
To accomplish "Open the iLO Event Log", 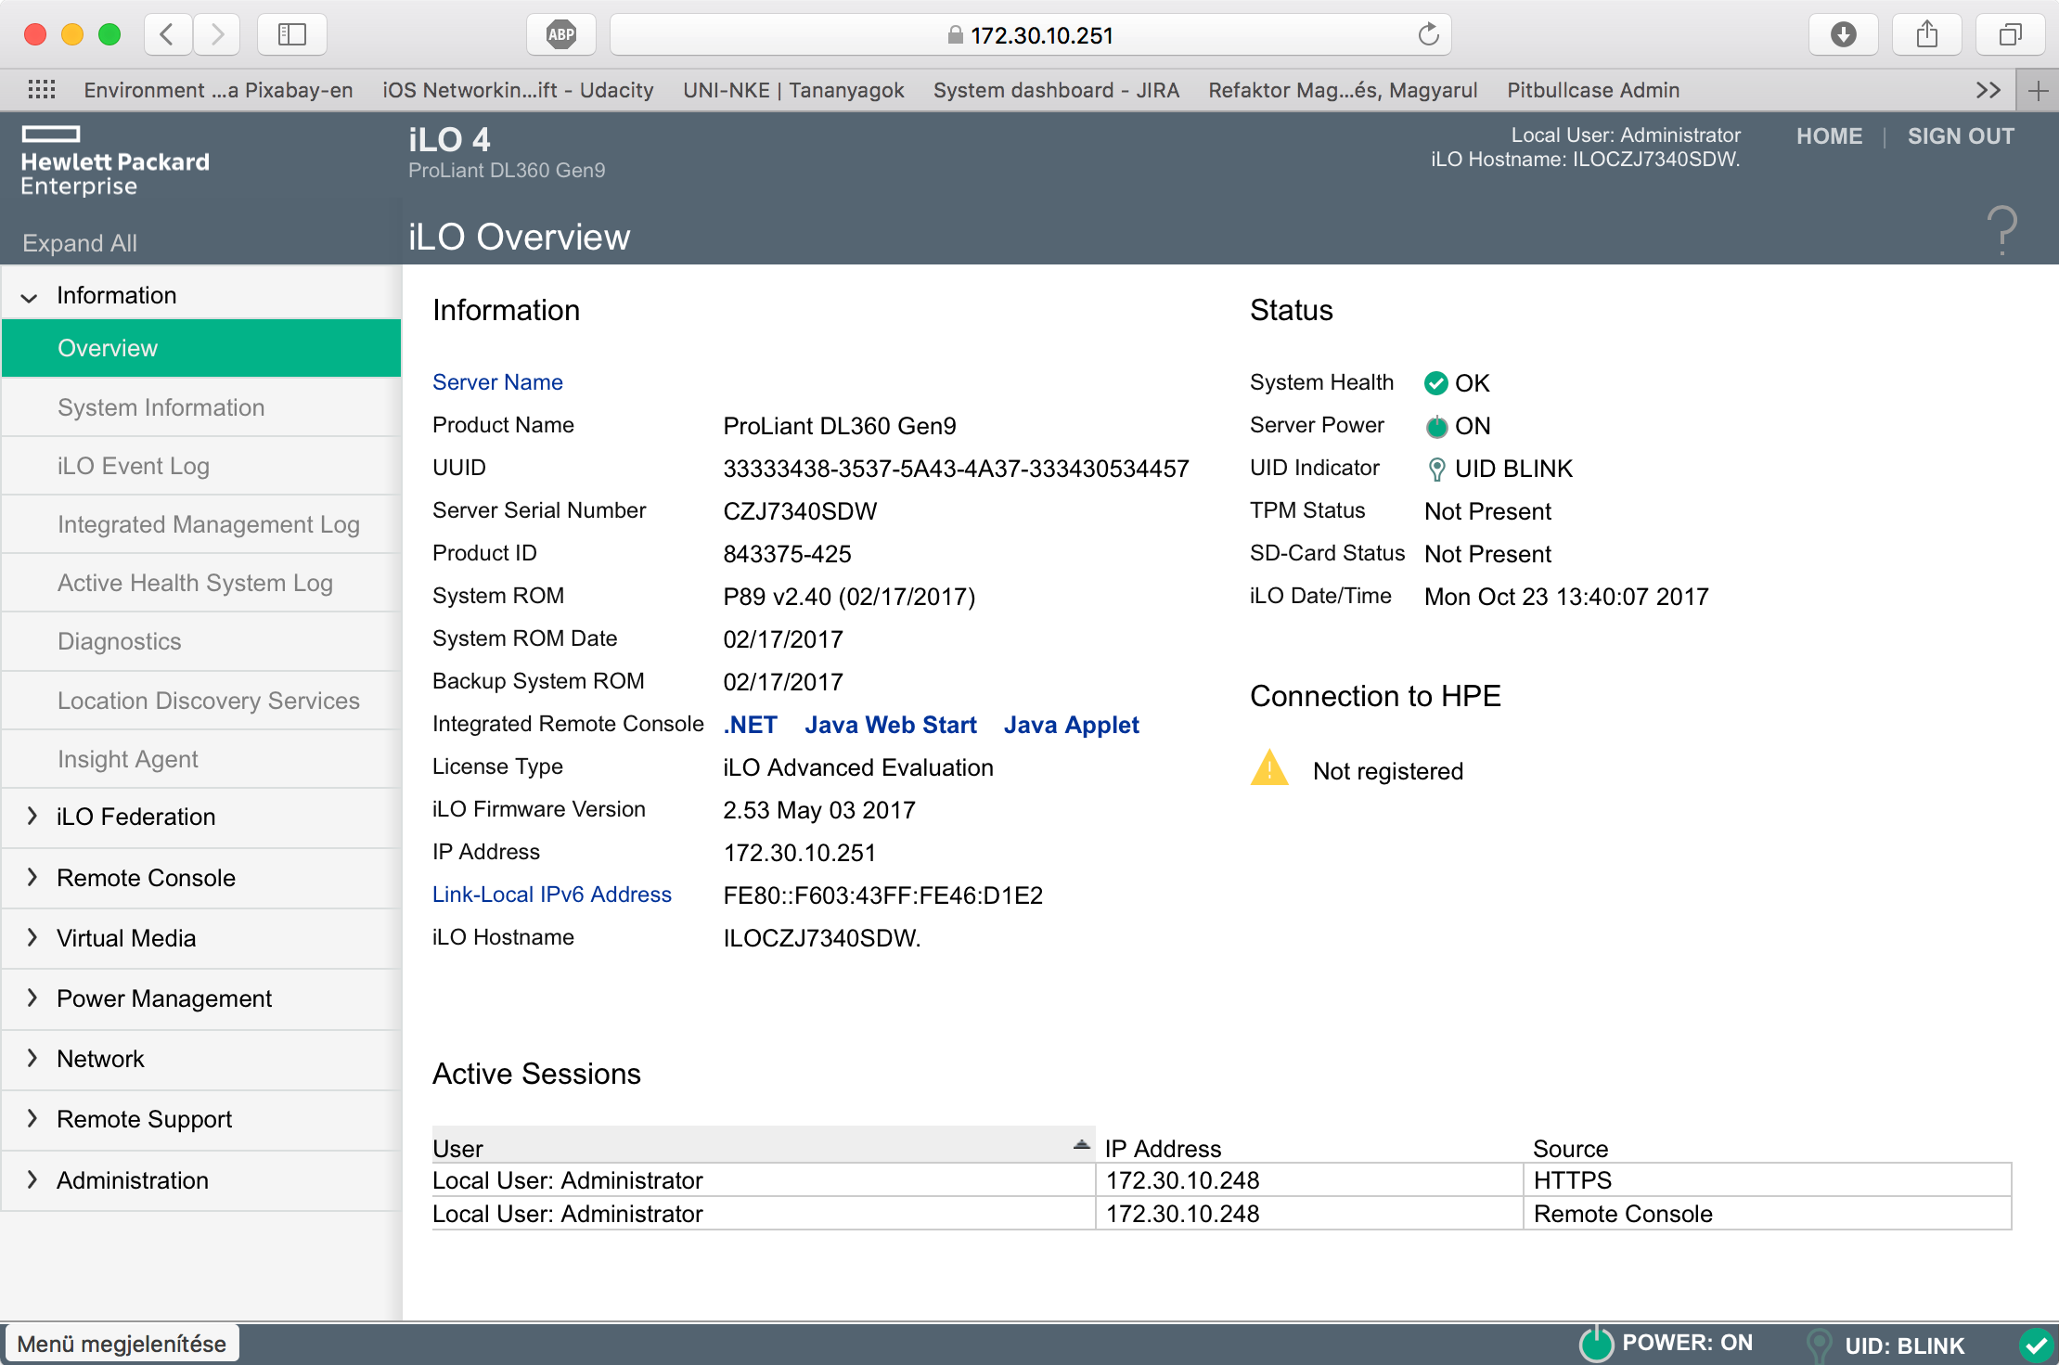I will pyautogui.click(x=201, y=466).
